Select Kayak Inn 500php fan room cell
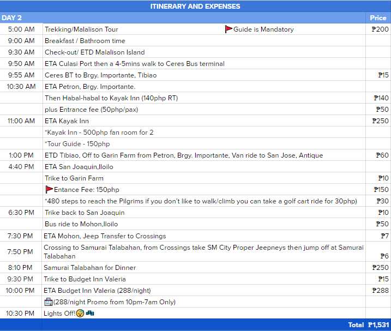The image size is (391, 331). click(204, 133)
